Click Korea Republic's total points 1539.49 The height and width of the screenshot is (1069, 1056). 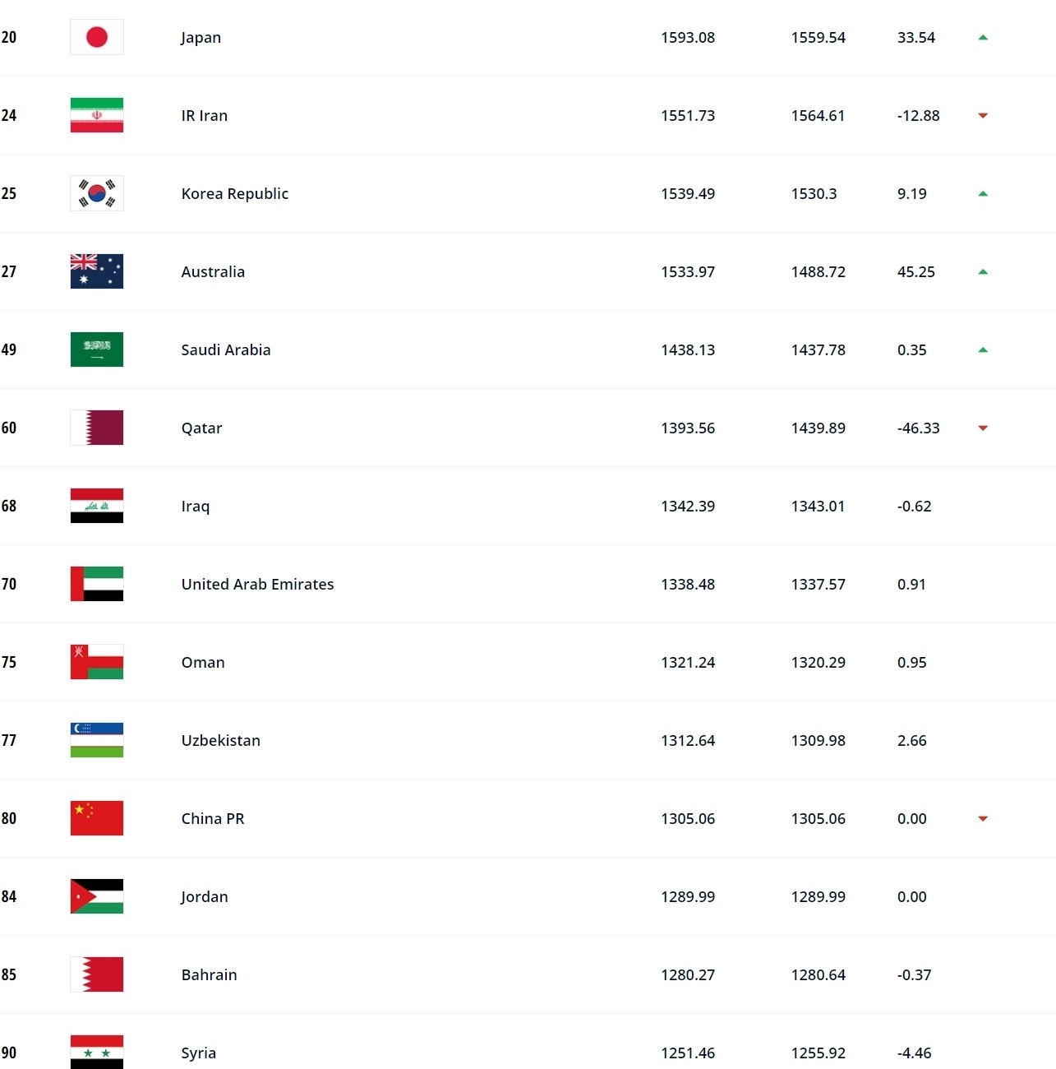[688, 193]
